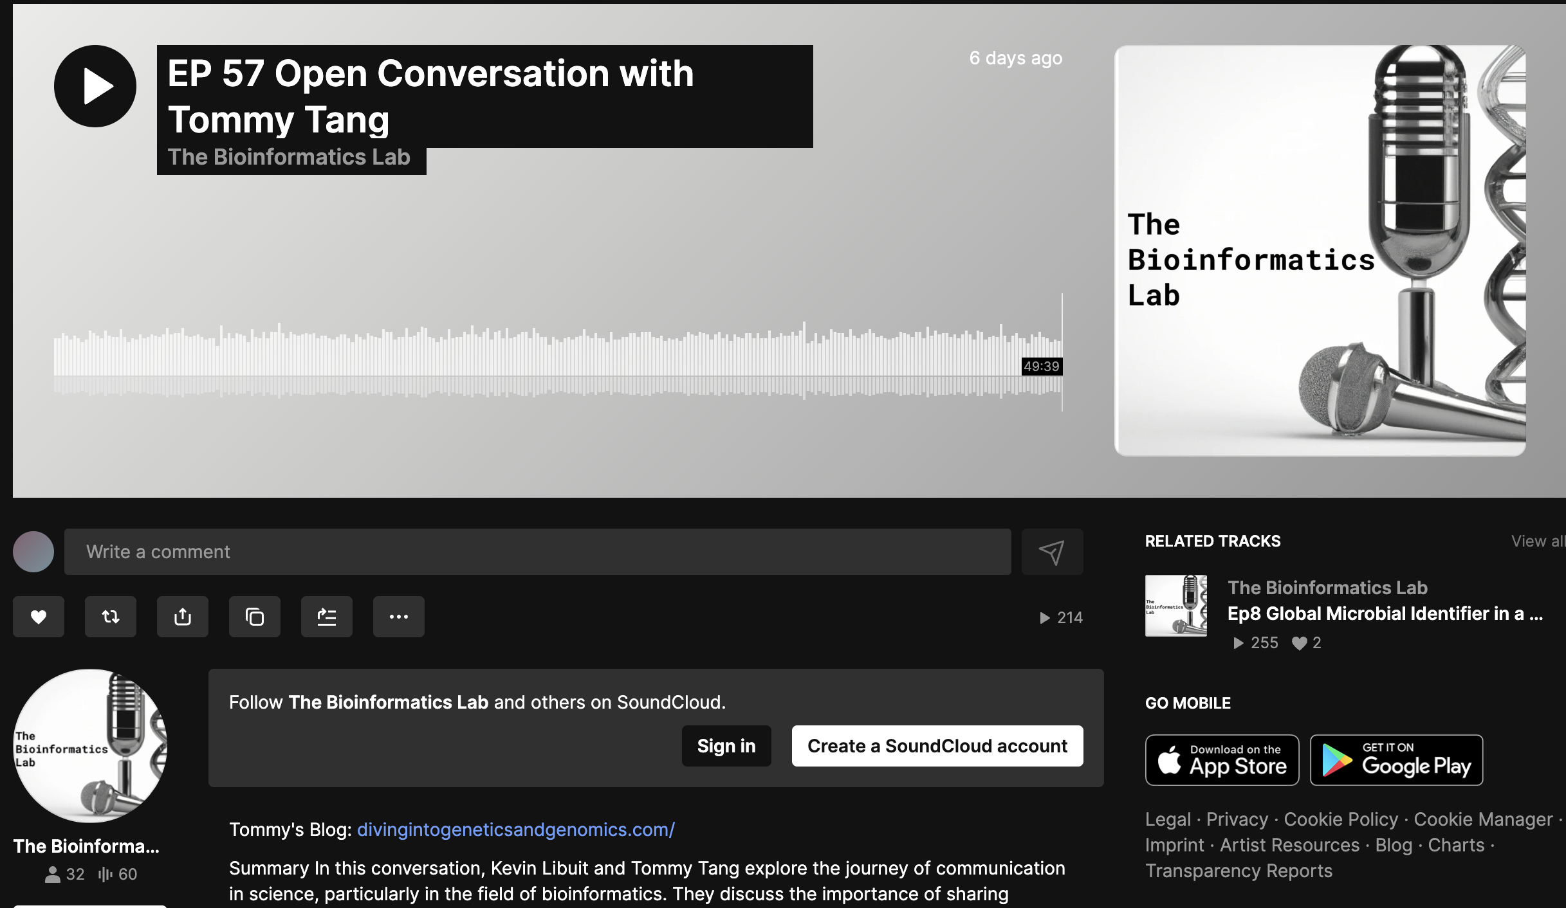This screenshot has height=908, width=1566.
Task: Click the 6 days ago timestamp
Action: [1016, 58]
